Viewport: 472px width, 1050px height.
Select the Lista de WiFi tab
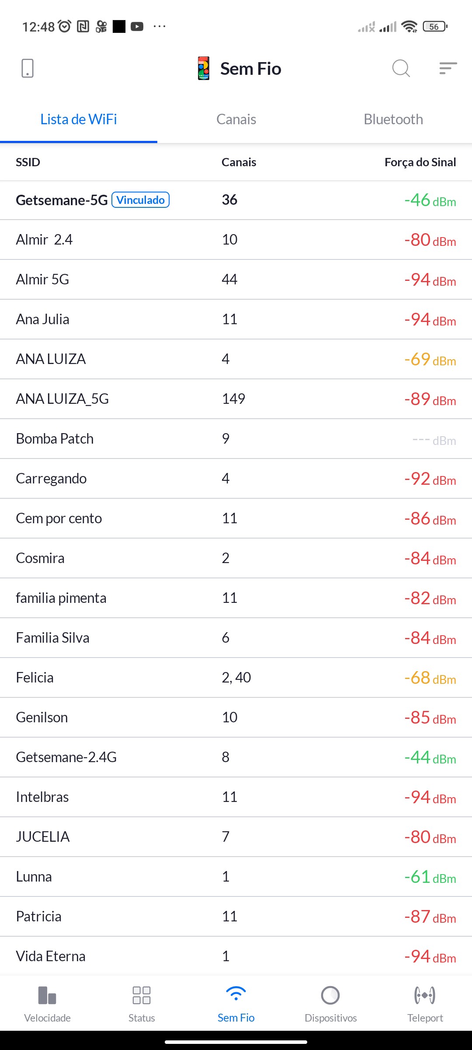(x=79, y=119)
